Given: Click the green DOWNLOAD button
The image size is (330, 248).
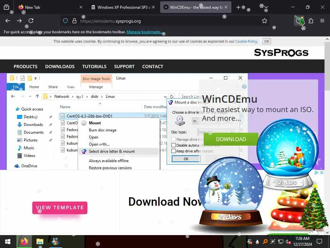Looking at the screenshot, I should click(x=231, y=139).
